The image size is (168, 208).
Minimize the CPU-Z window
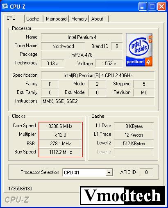[x=143, y=7]
